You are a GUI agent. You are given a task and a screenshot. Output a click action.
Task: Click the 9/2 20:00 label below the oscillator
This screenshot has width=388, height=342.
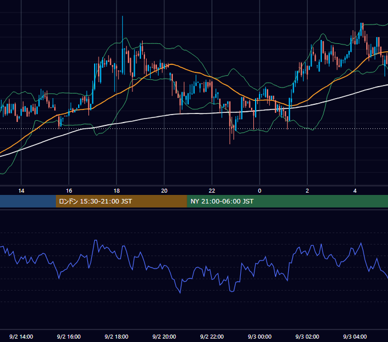tap(164, 336)
